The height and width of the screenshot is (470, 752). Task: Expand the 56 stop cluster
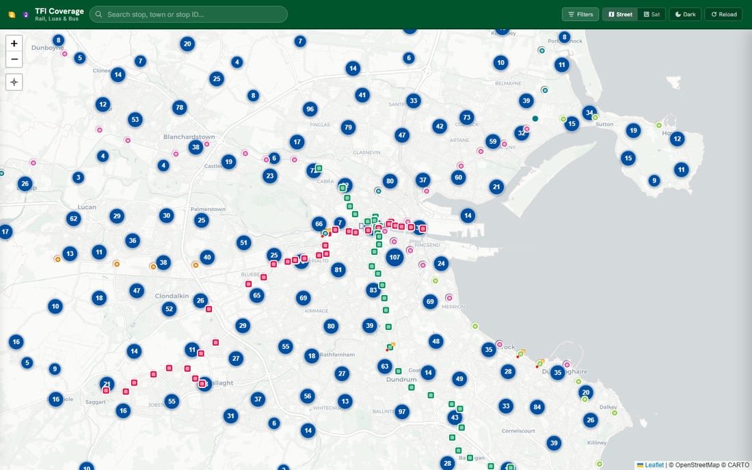point(308,396)
